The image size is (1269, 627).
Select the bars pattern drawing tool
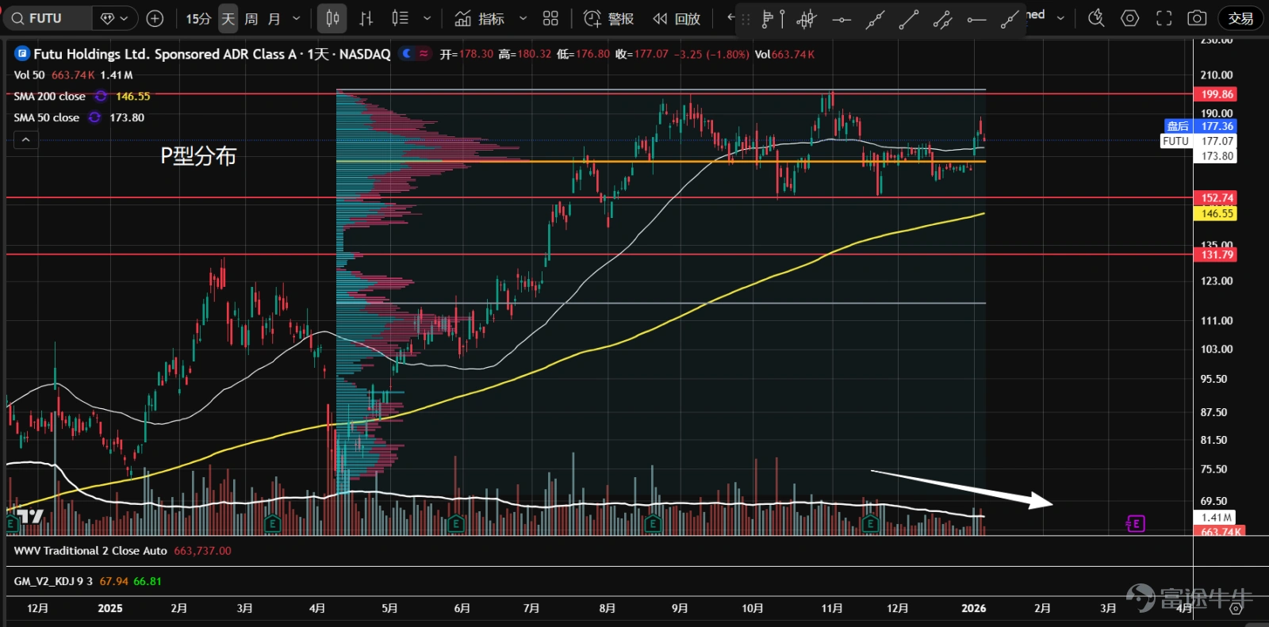click(x=807, y=19)
